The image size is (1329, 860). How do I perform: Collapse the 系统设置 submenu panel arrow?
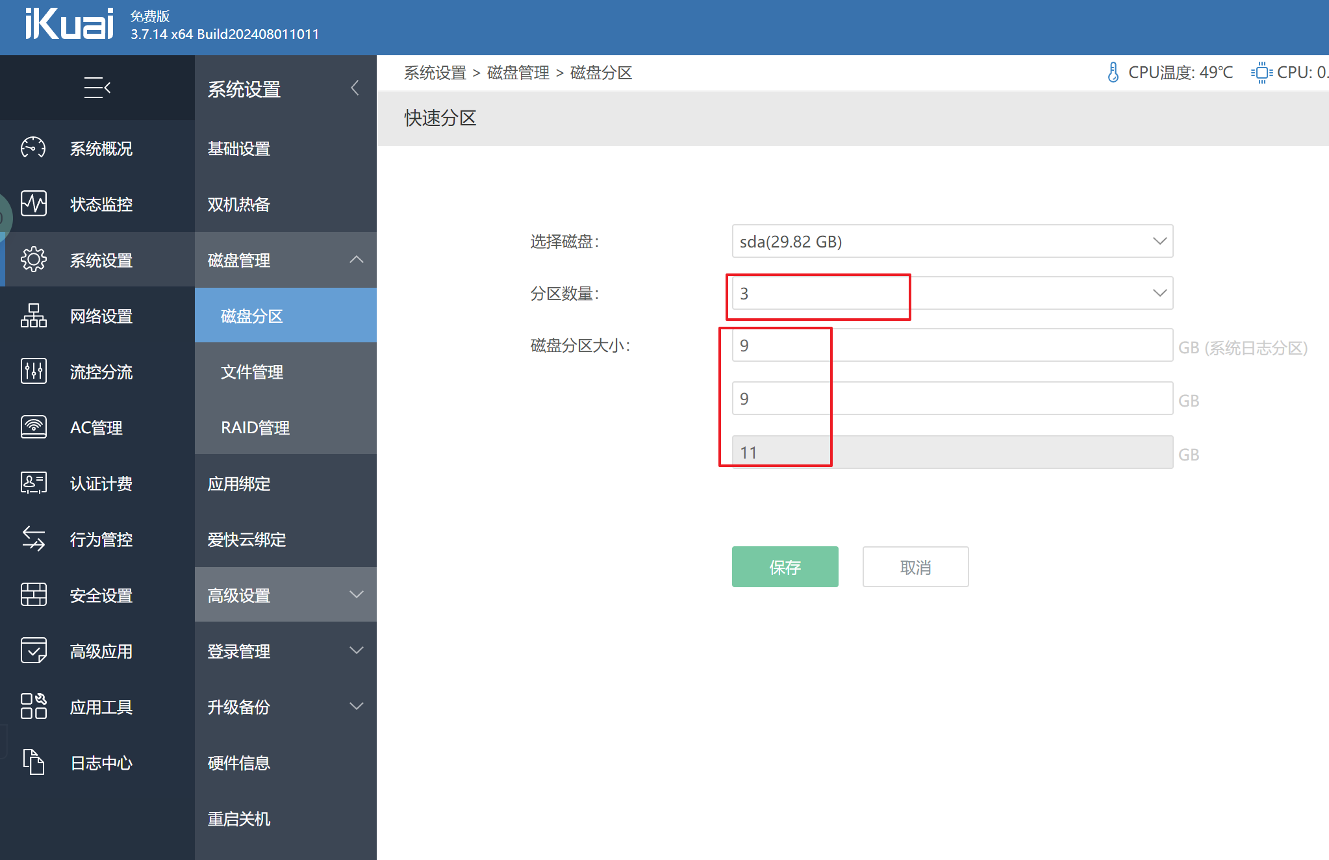pos(355,88)
